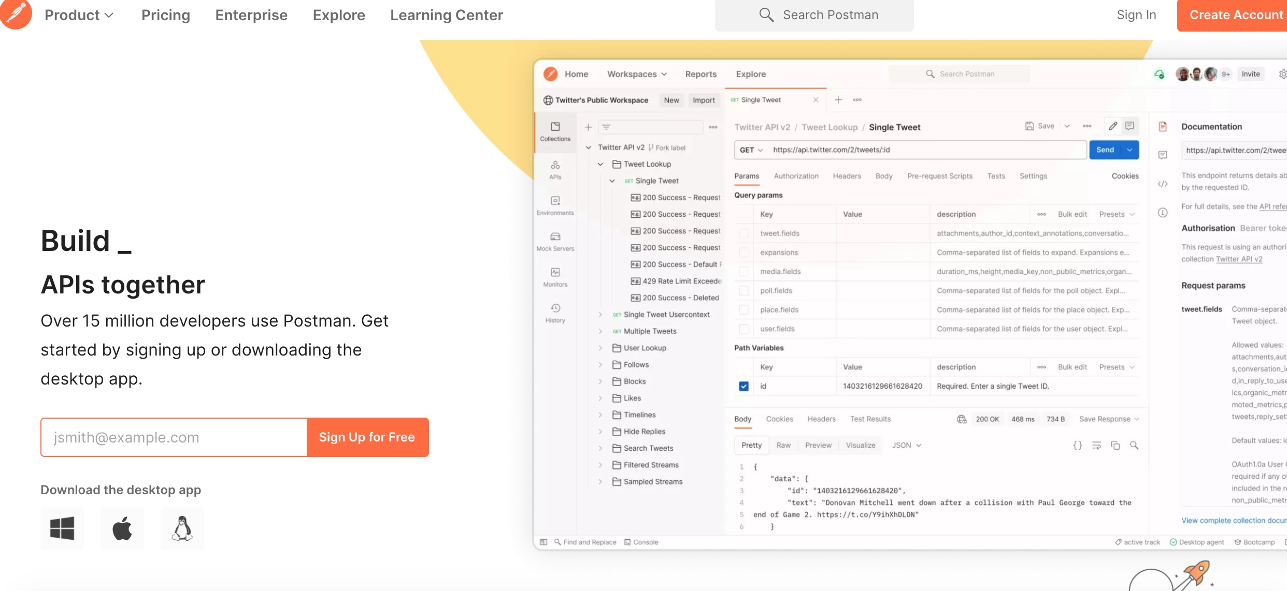The width and height of the screenshot is (1287, 591).
Task: Toggle word wrap icon in response
Action: [1096, 445]
